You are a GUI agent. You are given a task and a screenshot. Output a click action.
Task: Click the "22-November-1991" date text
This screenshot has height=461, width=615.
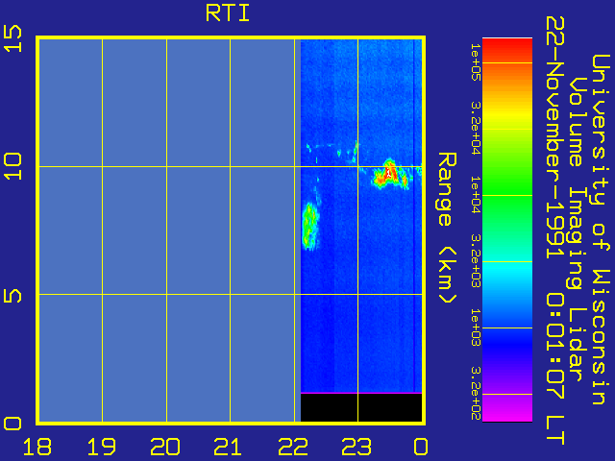pyautogui.click(x=554, y=138)
